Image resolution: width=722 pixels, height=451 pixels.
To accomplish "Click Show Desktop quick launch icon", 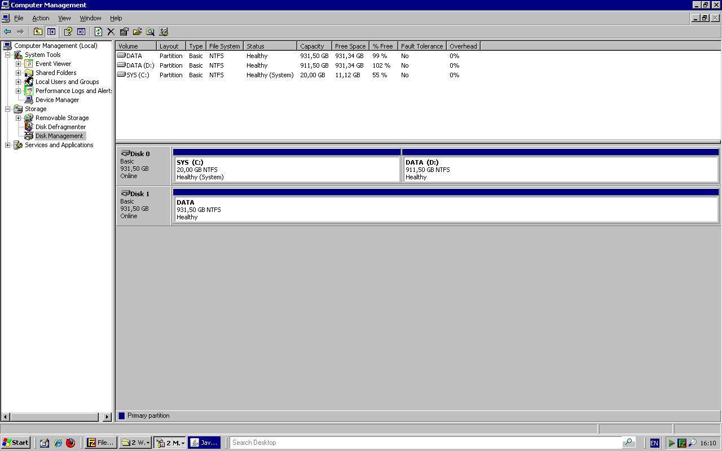I will [45, 443].
